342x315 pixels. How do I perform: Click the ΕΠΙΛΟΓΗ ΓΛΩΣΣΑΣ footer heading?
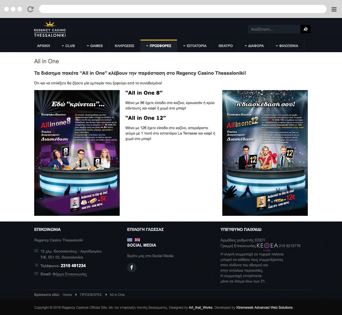point(145,229)
